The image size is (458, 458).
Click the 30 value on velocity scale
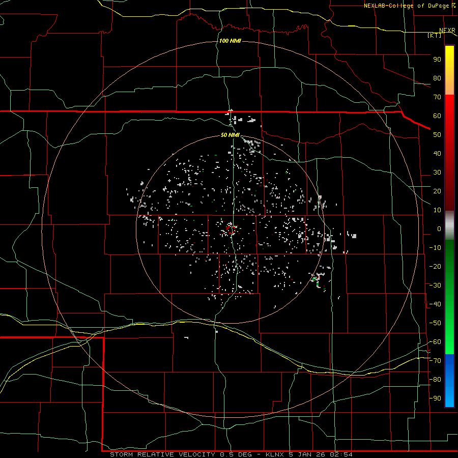point(437,173)
